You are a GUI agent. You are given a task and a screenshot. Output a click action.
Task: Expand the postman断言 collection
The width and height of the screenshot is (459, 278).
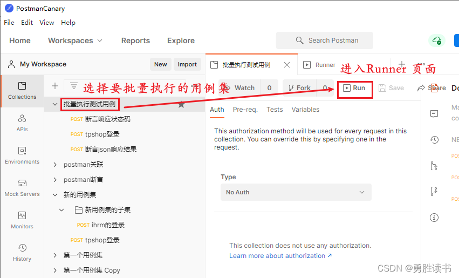[54, 180]
